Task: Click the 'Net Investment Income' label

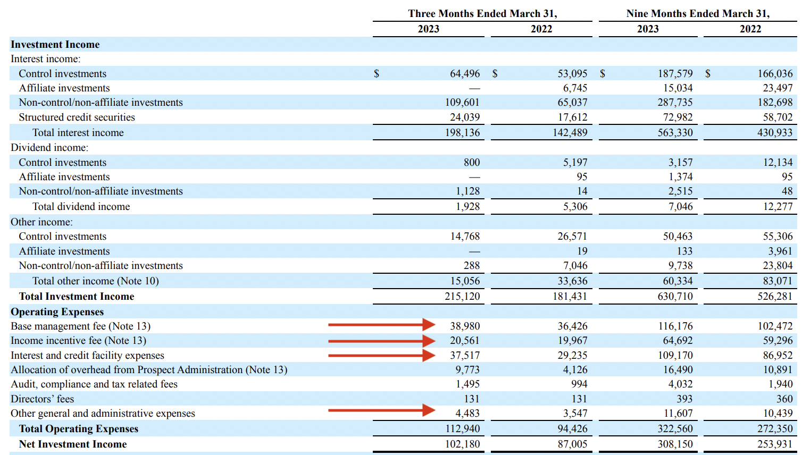Action: tap(73, 444)
